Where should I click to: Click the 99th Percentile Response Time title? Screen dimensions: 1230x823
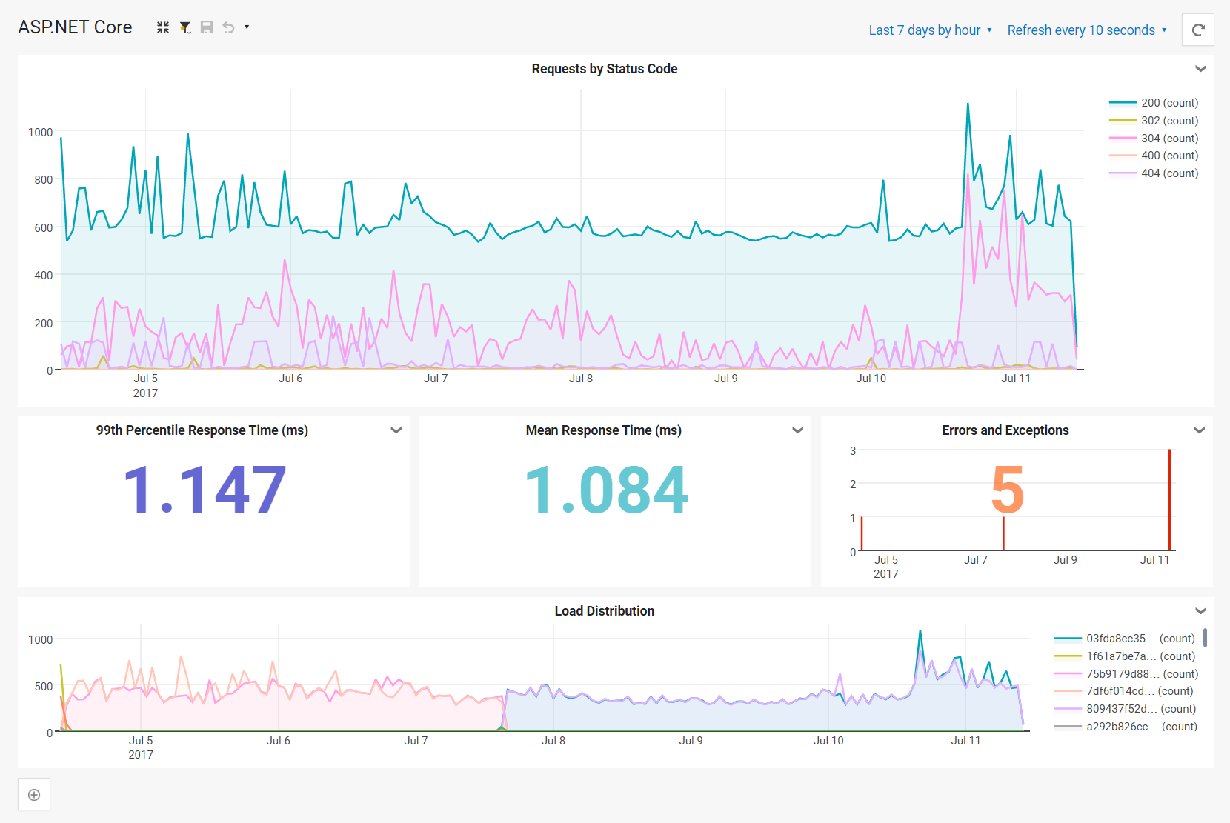(202, 430)
